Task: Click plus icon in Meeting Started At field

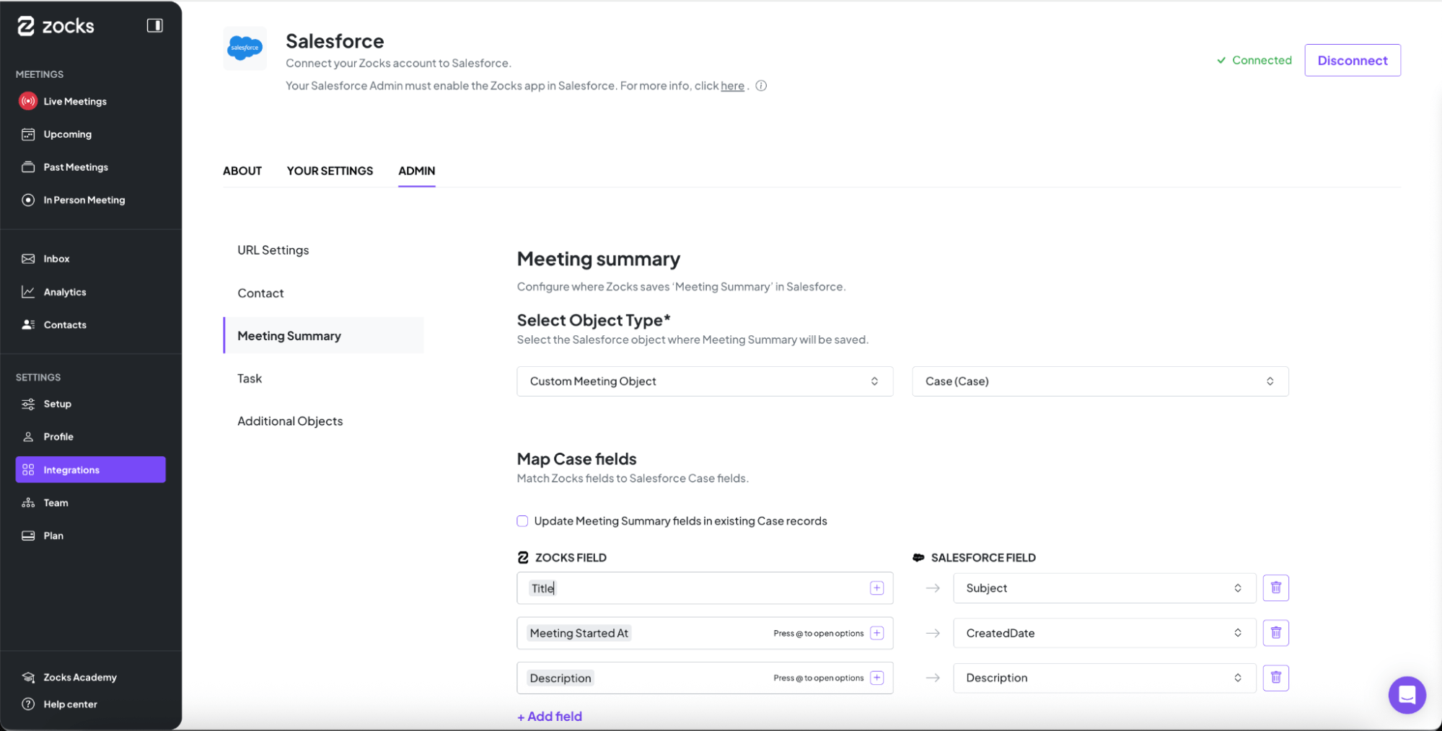Action: tap(876, 633)
